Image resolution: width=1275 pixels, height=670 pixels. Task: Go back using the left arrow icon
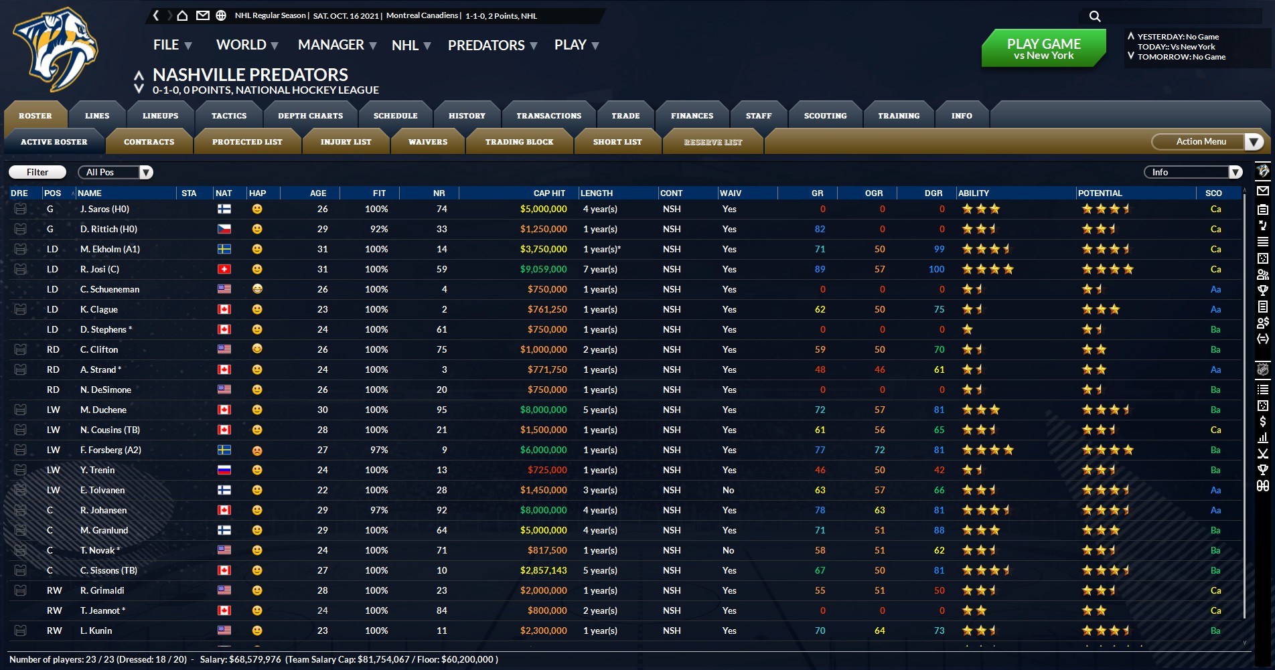[156, 15]
